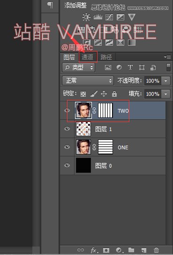Open the fx layer styles menu
Image resolution: width=173 pixels, height=255 pixels.
[94, 250]
